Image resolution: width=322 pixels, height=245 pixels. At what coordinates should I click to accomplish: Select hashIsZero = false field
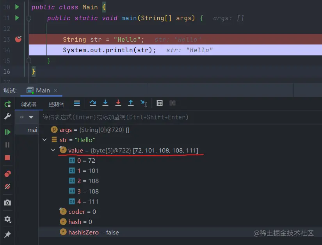(94, 232)
